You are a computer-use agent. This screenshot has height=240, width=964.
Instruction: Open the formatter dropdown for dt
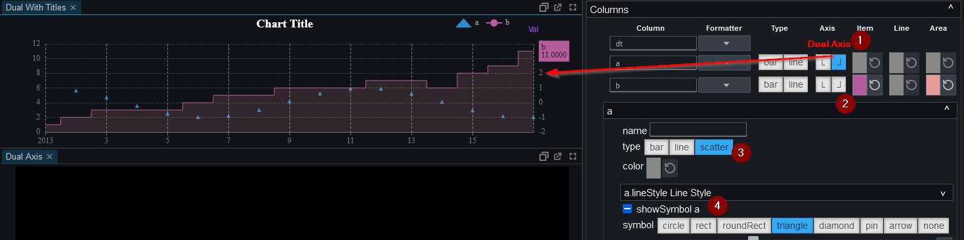click(x=724, y=43)
